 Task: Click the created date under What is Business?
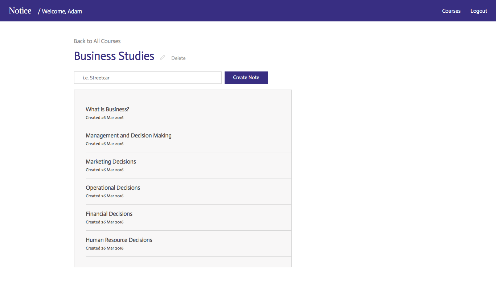tap(104, 118)
